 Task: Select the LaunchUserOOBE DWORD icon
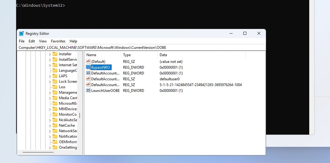[88, 91]
